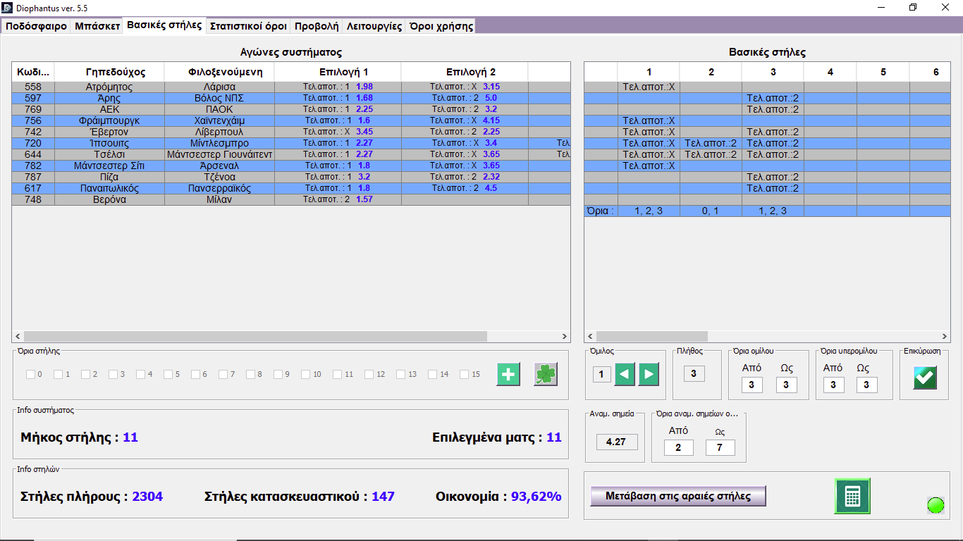Image resolution: width=963 pixels, height=541 pixels.
Task: Click the Κωδι... column header
Action: click(34, 72)
